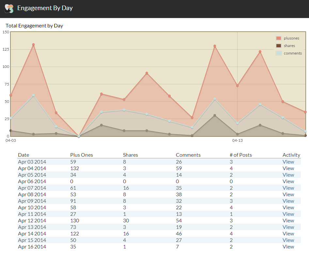This screenshot has height=255, width=309.
Task: Open View link for Apr 09 2014
Action: 288,201
